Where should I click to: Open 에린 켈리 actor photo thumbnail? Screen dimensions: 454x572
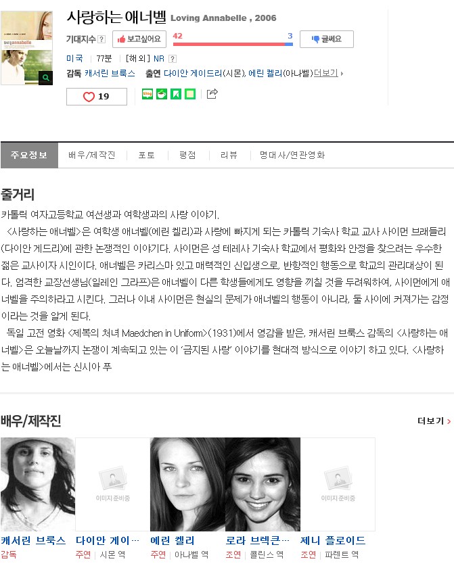(x=187, y=485)
